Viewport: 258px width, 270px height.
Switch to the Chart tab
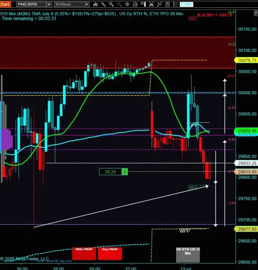point(5,4)
